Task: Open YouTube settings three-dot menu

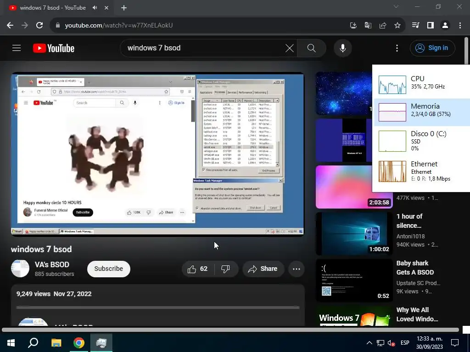Action: click(x=397, y=48)
